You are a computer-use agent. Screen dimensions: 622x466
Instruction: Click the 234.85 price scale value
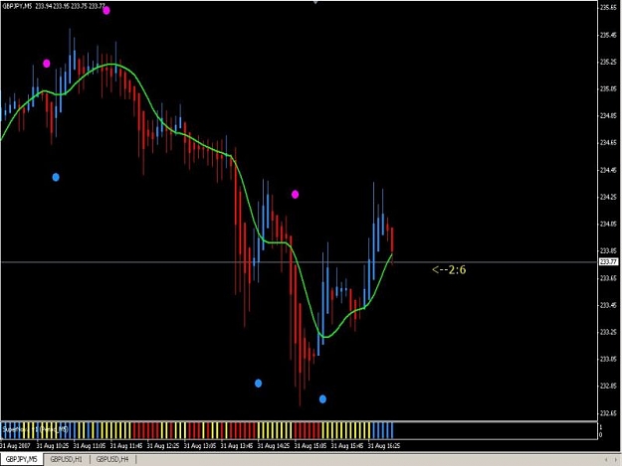(x=608, y=116)
